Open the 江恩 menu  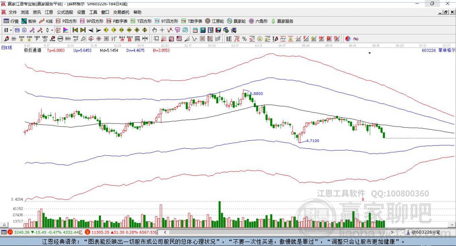(49, 12)
